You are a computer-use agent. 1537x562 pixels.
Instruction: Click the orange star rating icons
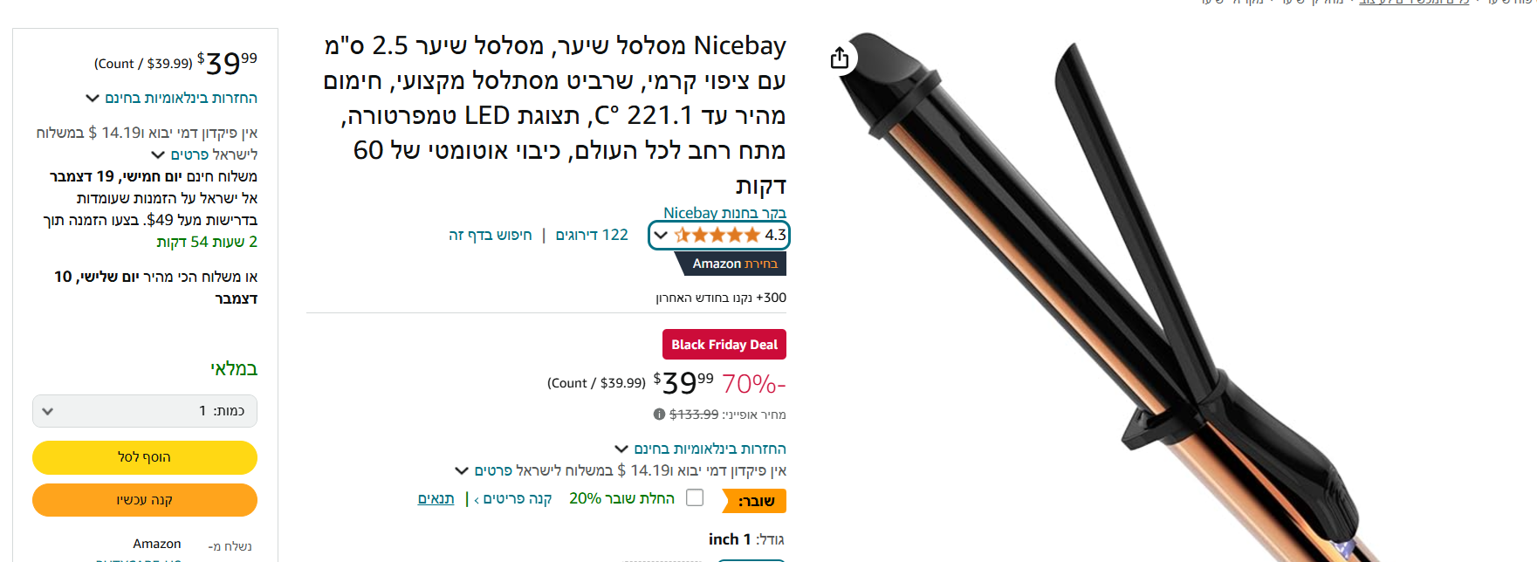tap(717, 235)
